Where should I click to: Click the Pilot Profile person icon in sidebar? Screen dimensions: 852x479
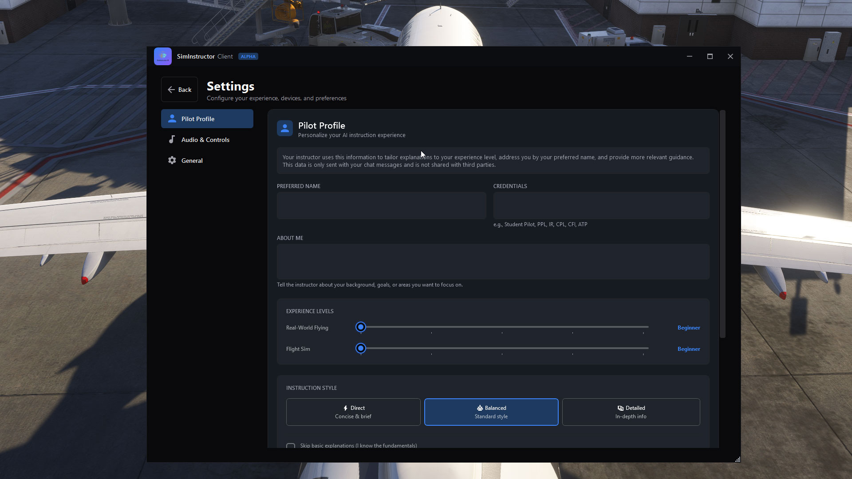[172, 119]
